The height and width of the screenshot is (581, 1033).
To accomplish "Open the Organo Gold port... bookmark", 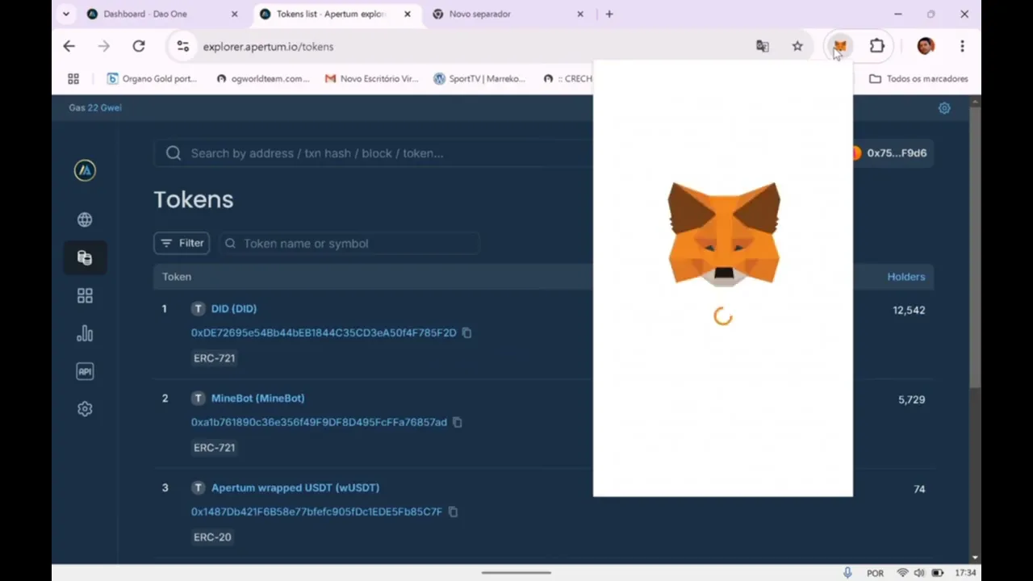I will [x=152, y=78].
